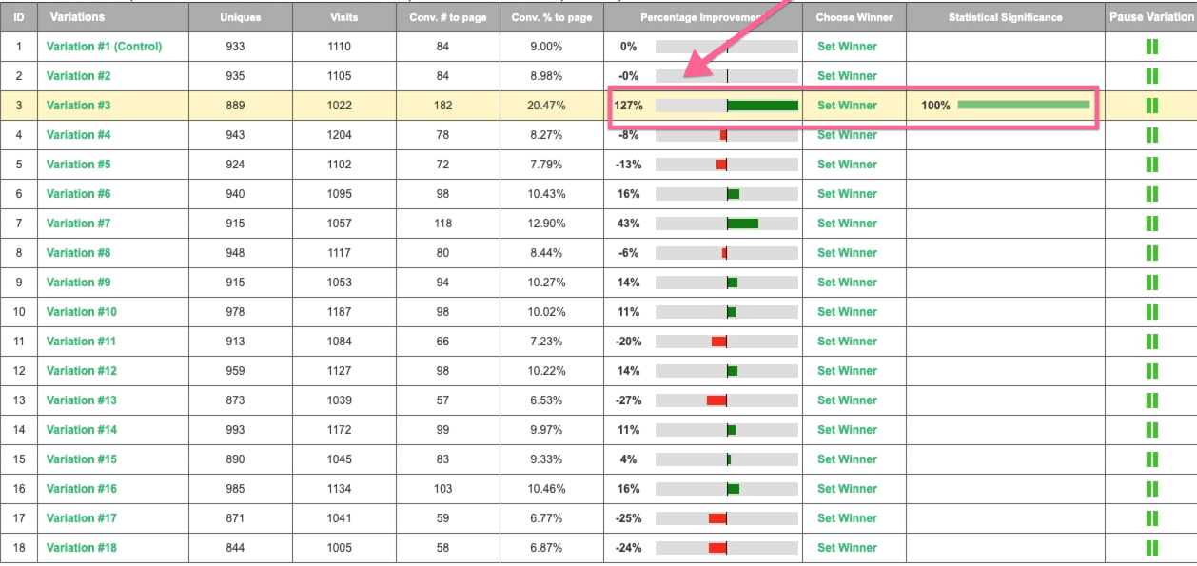Toggle pause on Variation #2
This screenshot has height=566, width=1197.
tap(1151, 76)
